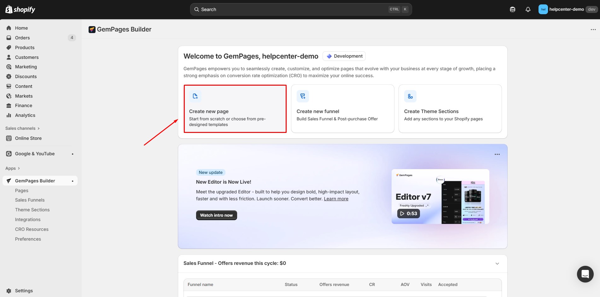Viewport: 600px width, 297px height.
Task: Play the 0:53 intro video thumbnail
Action: [408, 213]
